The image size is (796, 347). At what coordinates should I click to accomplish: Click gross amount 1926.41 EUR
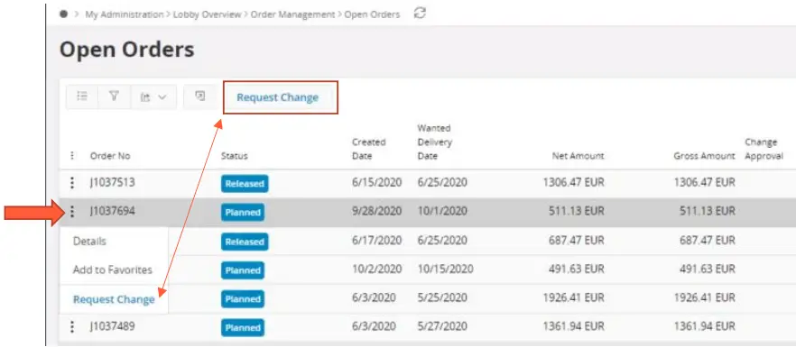point(704,298)
